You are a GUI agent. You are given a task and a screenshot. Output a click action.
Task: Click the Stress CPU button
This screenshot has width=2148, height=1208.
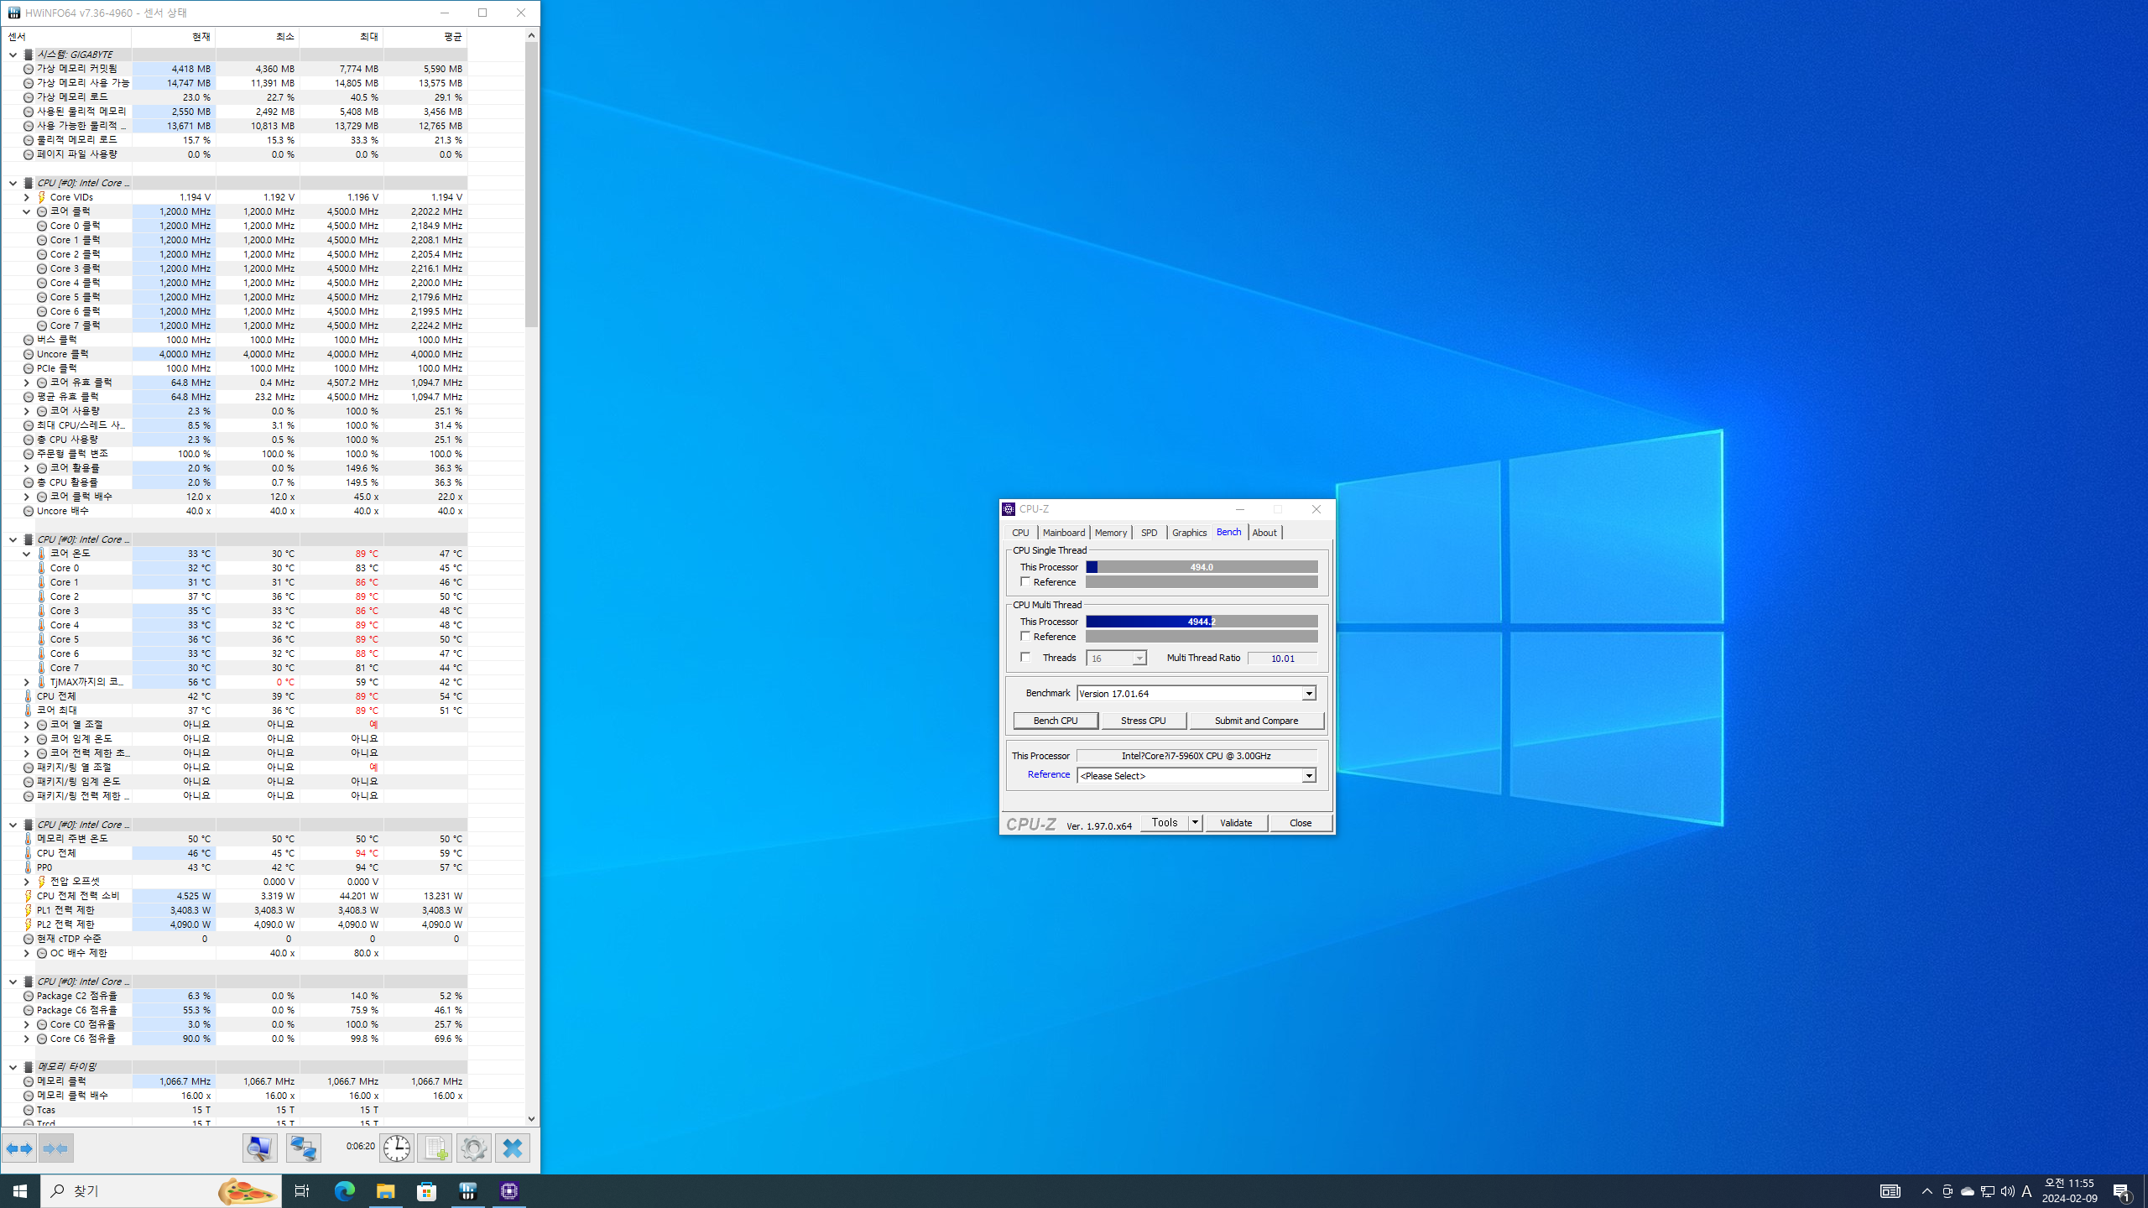point(1143,721)
